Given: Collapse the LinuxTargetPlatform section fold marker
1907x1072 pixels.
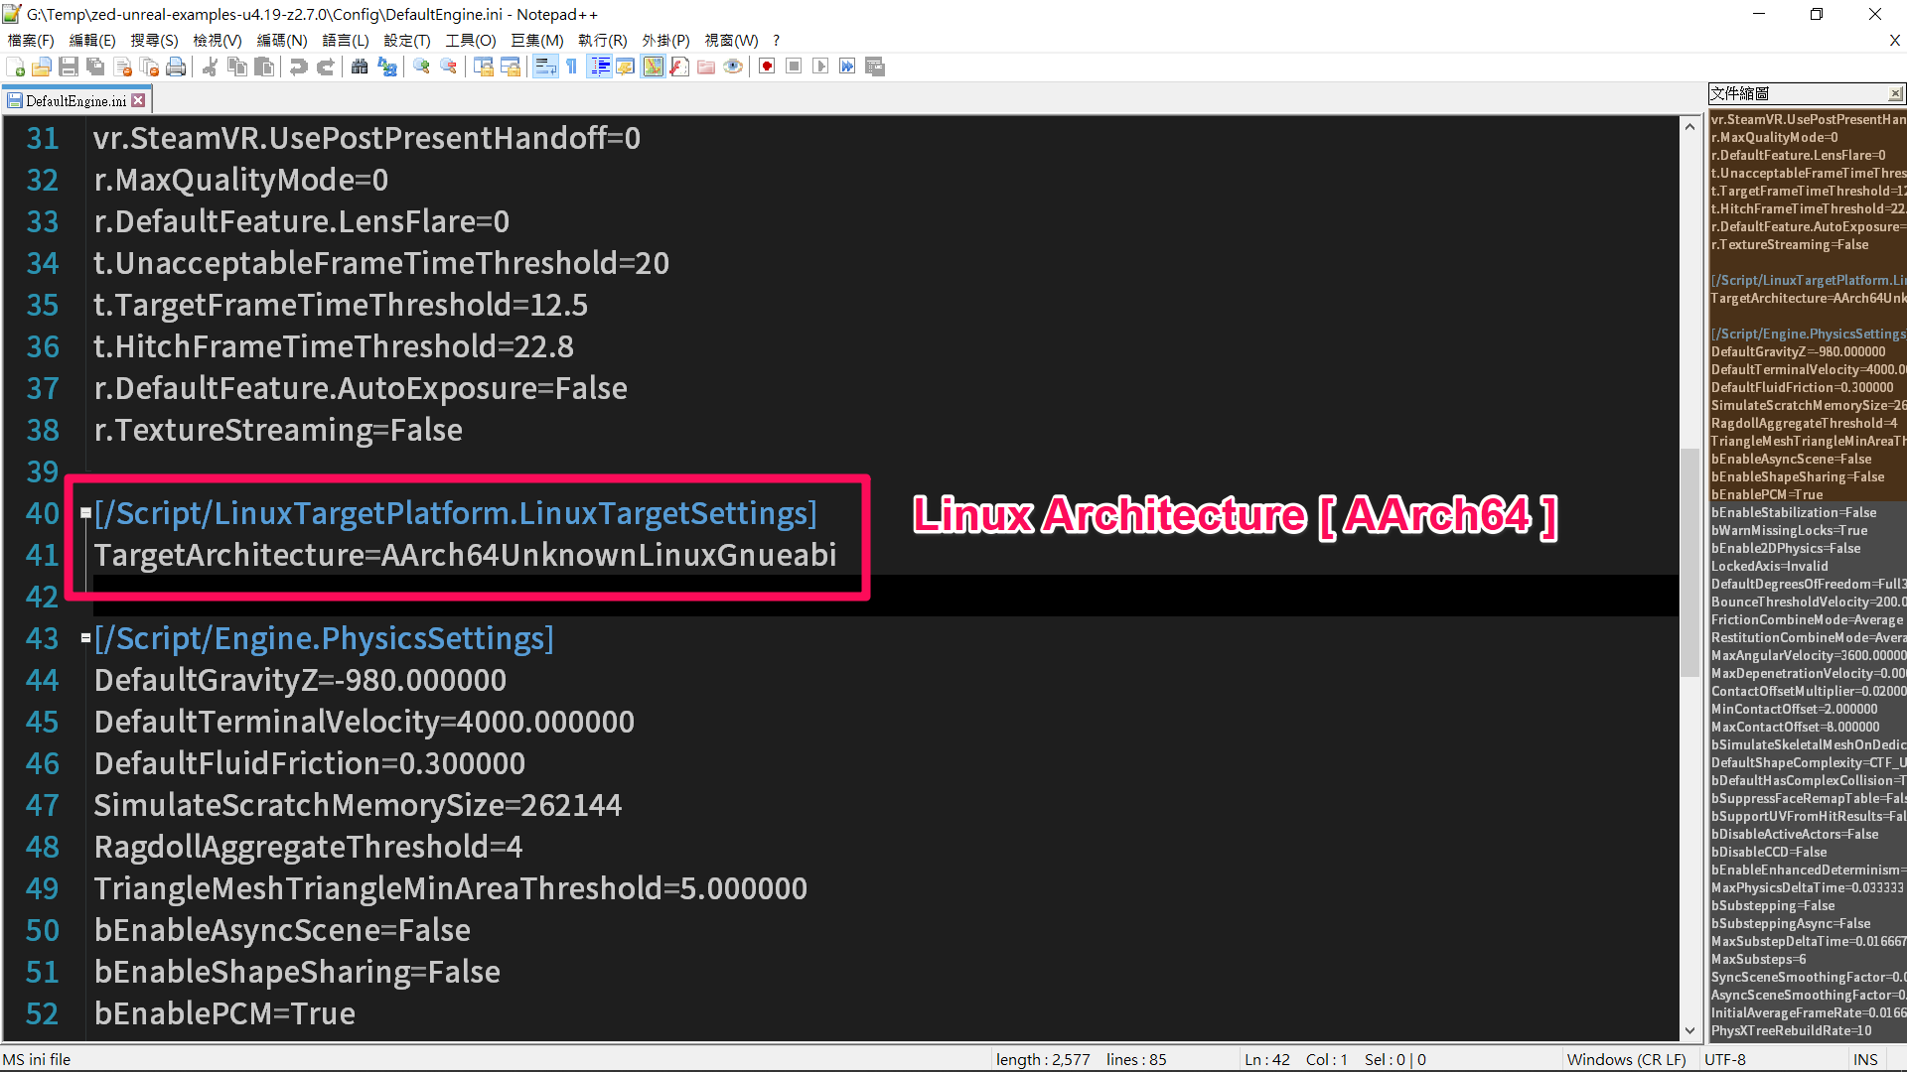Looking at the screenshot, I should pyautogui.click(x=83, y=513).
